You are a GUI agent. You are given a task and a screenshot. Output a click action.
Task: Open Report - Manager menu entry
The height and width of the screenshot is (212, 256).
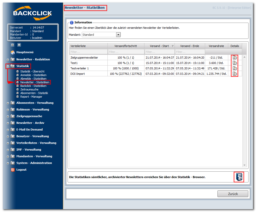(31, 96)
